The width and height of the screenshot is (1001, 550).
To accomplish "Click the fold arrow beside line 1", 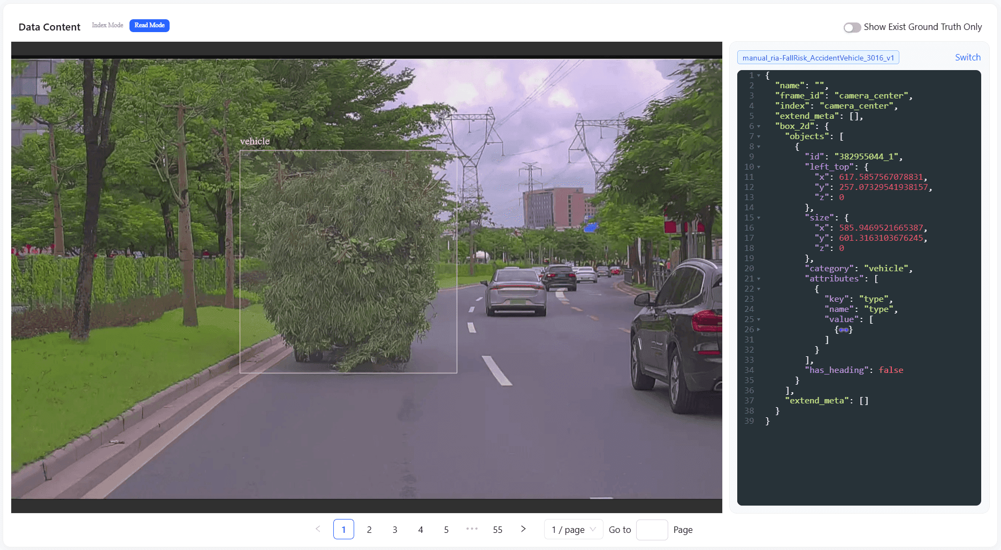I will point(759,75).
